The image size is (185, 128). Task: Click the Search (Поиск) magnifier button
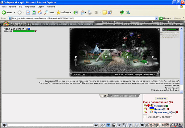pyautogui.click(x=49, y=12)
